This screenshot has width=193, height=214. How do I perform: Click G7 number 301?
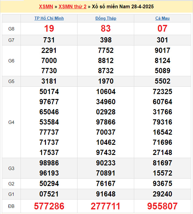point(162,40)
